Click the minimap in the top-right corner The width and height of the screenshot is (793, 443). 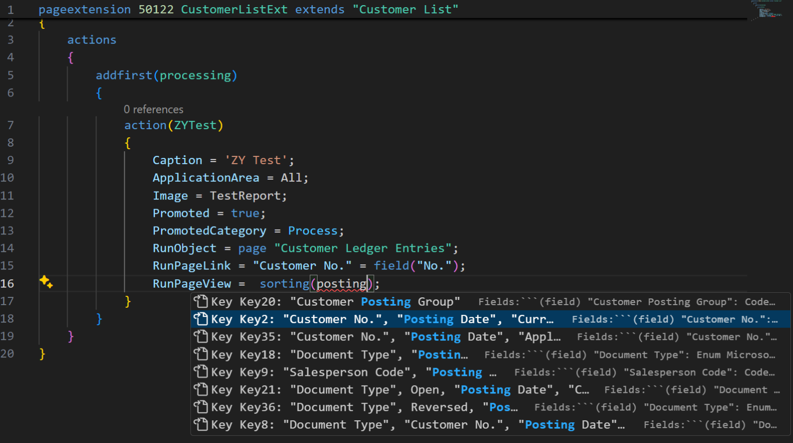click(x=768, y=10)
